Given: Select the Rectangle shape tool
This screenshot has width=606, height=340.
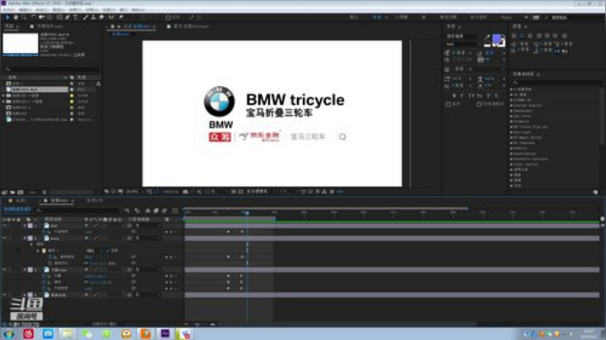Looking at the screenshot, I should pyautogui.click(x=60, y=18).
